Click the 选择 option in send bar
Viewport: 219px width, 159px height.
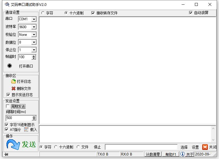click(184, 147)
